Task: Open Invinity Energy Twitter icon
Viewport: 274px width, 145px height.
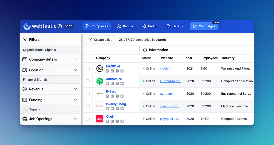Action: 122,109
